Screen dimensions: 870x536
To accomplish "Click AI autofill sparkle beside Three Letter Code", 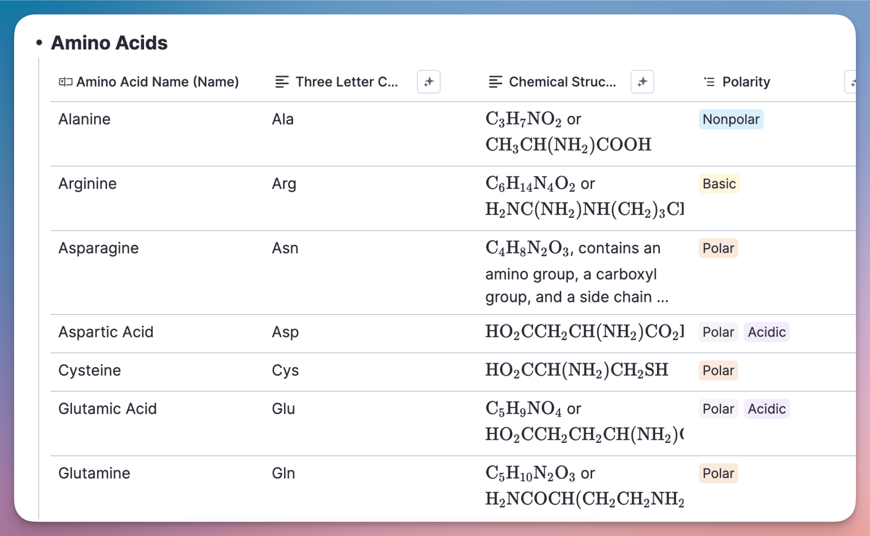I will [429, 82].
